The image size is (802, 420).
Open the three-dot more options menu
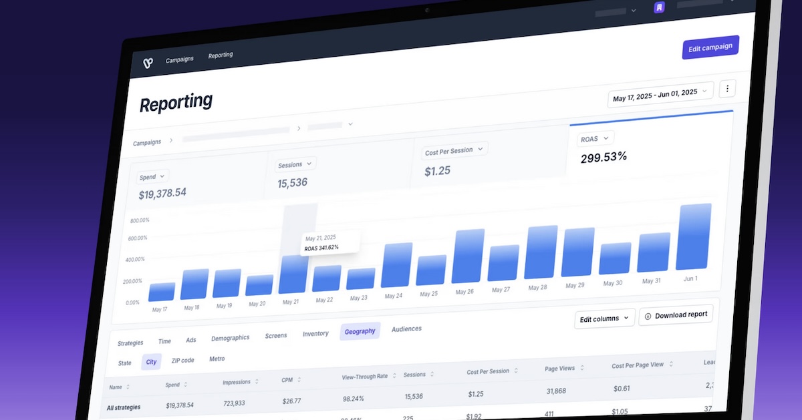coord(728,88)
